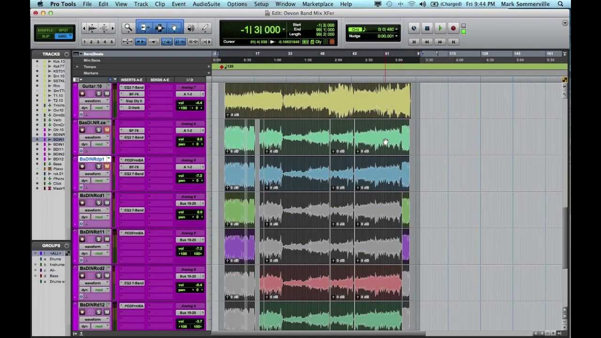Open Guitar.10 automation mode read selector
Viewport: 601px width, 338px height.
click(100, 108)
